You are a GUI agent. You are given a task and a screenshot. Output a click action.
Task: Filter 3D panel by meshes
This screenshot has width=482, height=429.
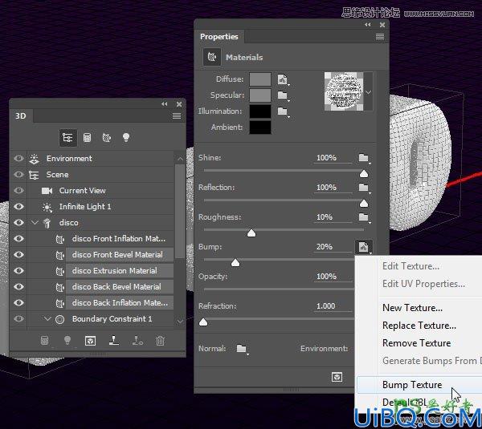click(x=87, y=137)
